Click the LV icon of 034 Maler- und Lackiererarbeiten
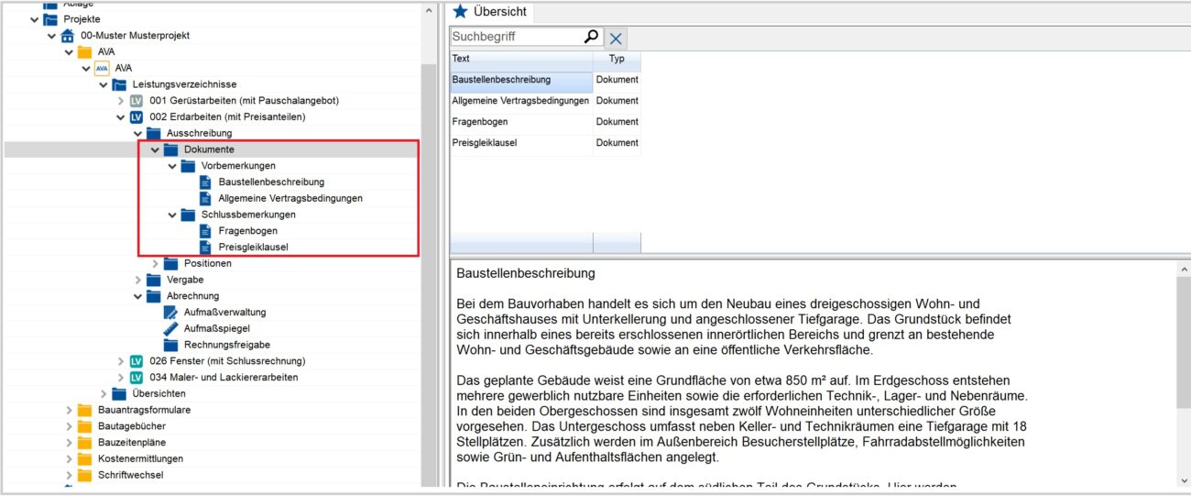Viewport: 1191px width, 496px height. [137, 378]
